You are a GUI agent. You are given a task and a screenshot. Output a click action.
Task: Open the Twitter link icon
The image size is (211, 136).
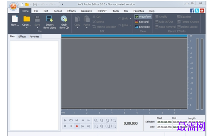point(197,11)
